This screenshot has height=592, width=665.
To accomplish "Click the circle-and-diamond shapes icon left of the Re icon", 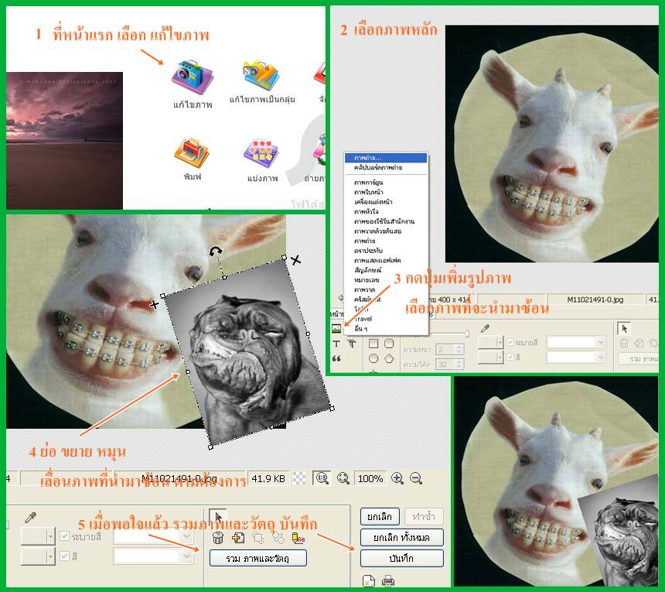I will (x=278, y=538).
